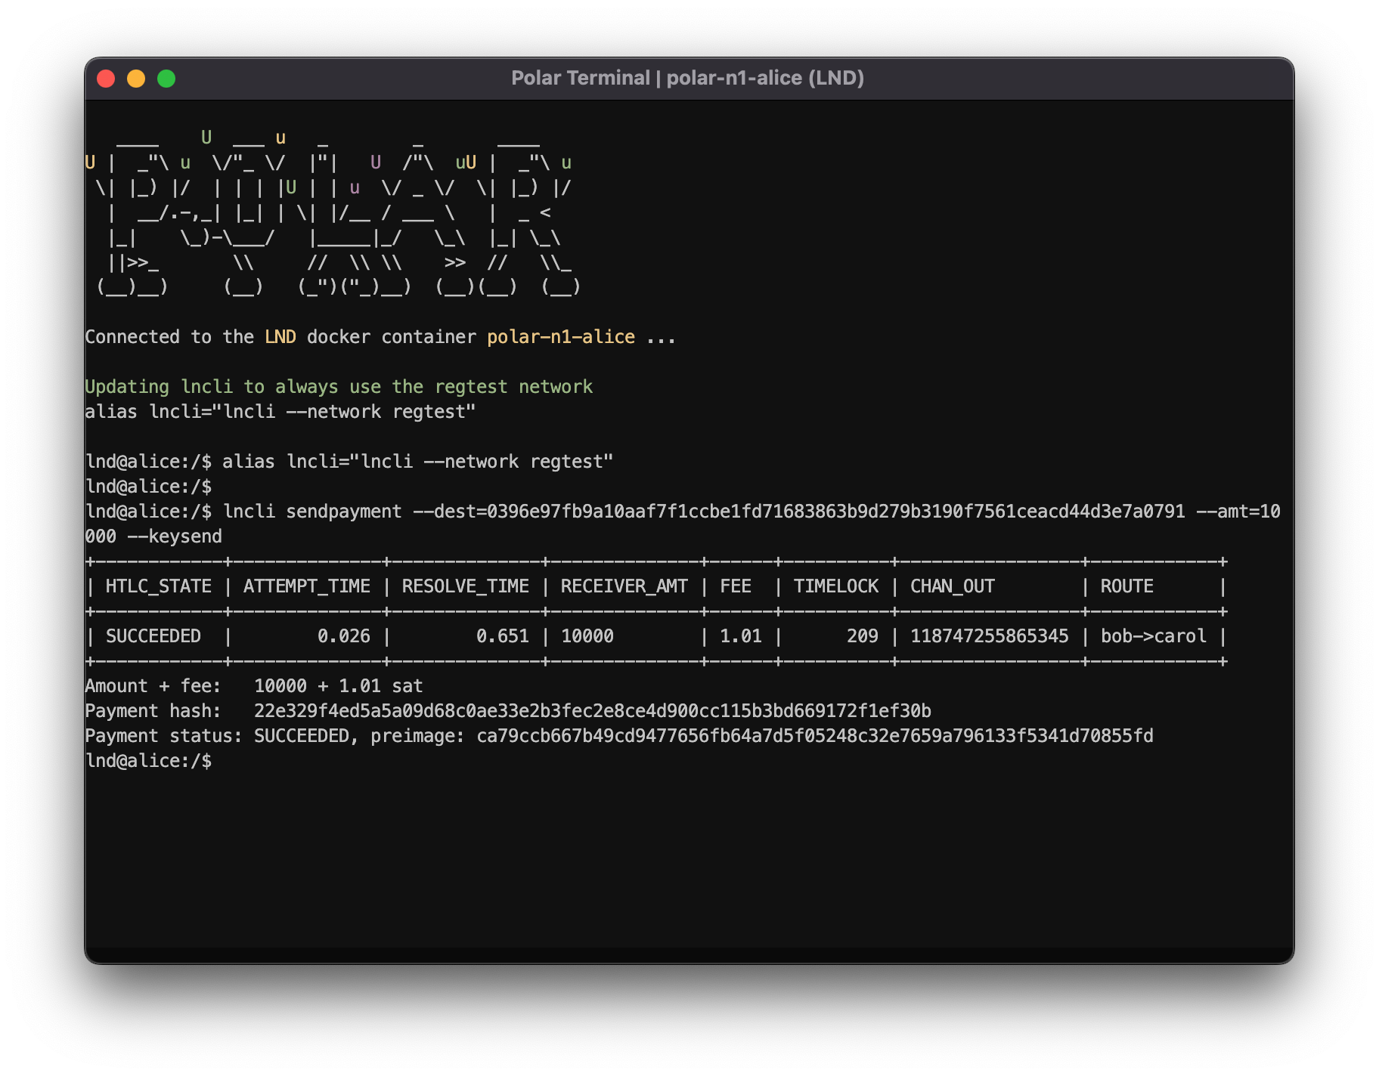Click the ATTEMPT_TIME column header

tap(307, 586)
